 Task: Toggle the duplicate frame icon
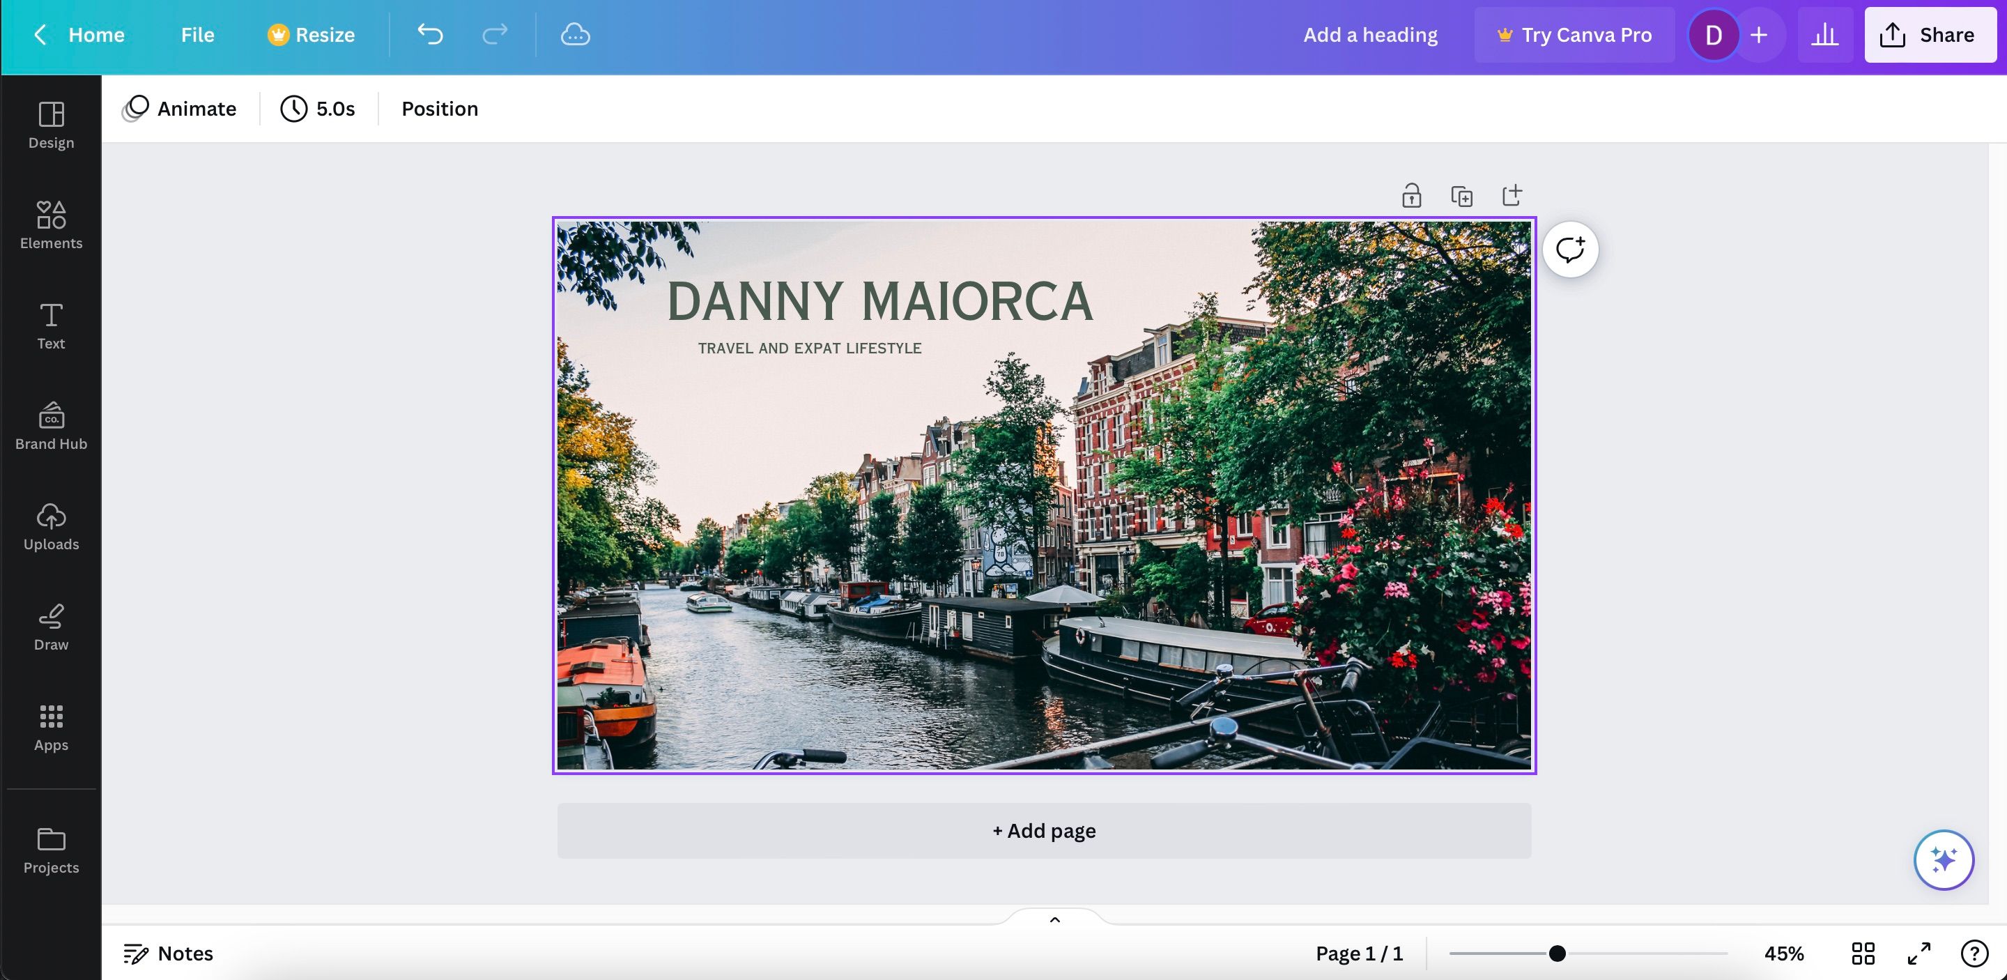(1461, 194)
